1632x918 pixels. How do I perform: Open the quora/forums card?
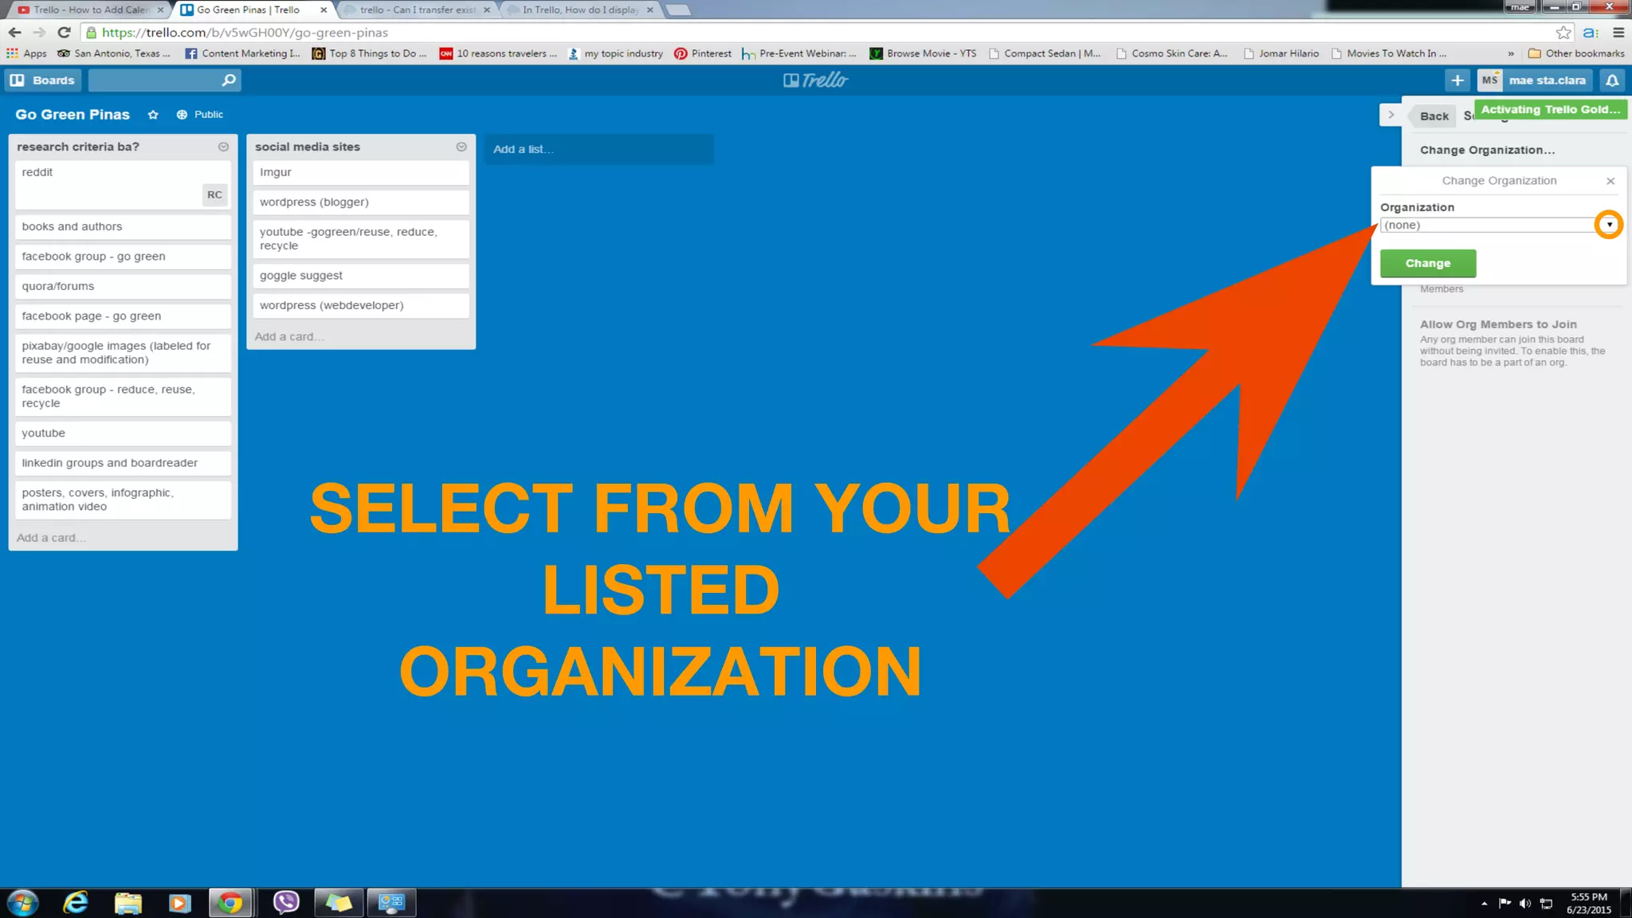(x=123, y=286)
